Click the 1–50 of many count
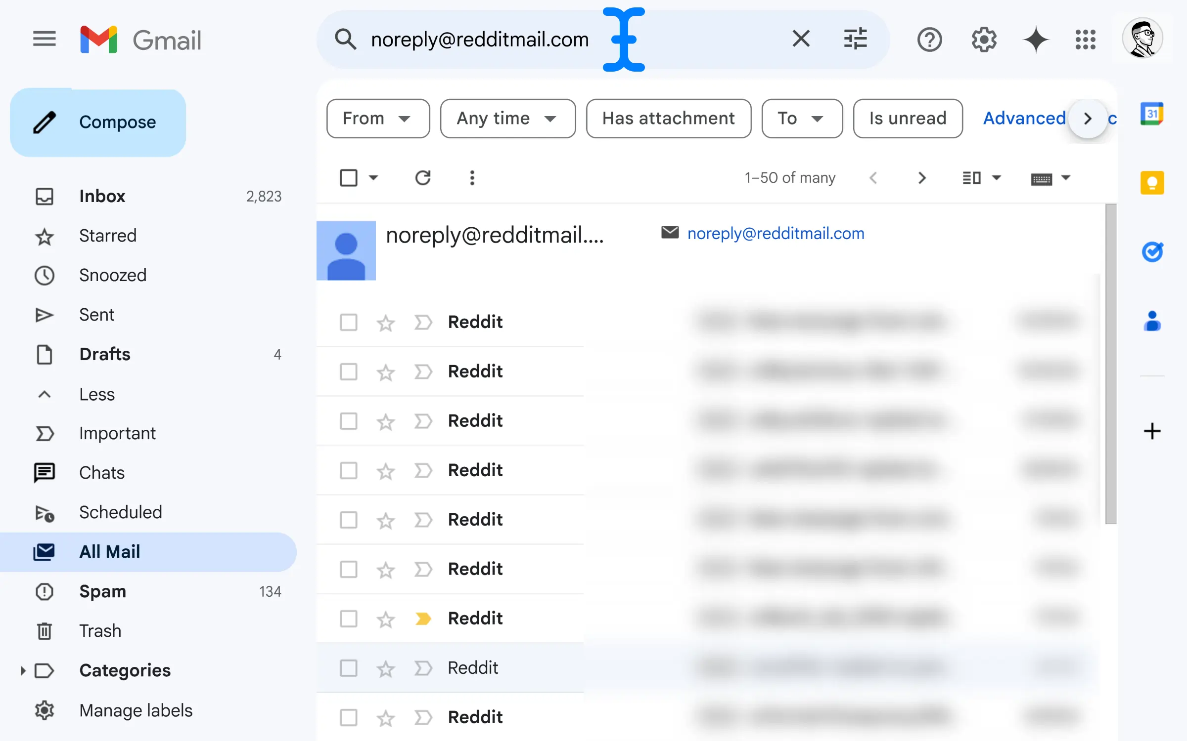Screen dimensions: 1187x741 (x=790, y=178)
